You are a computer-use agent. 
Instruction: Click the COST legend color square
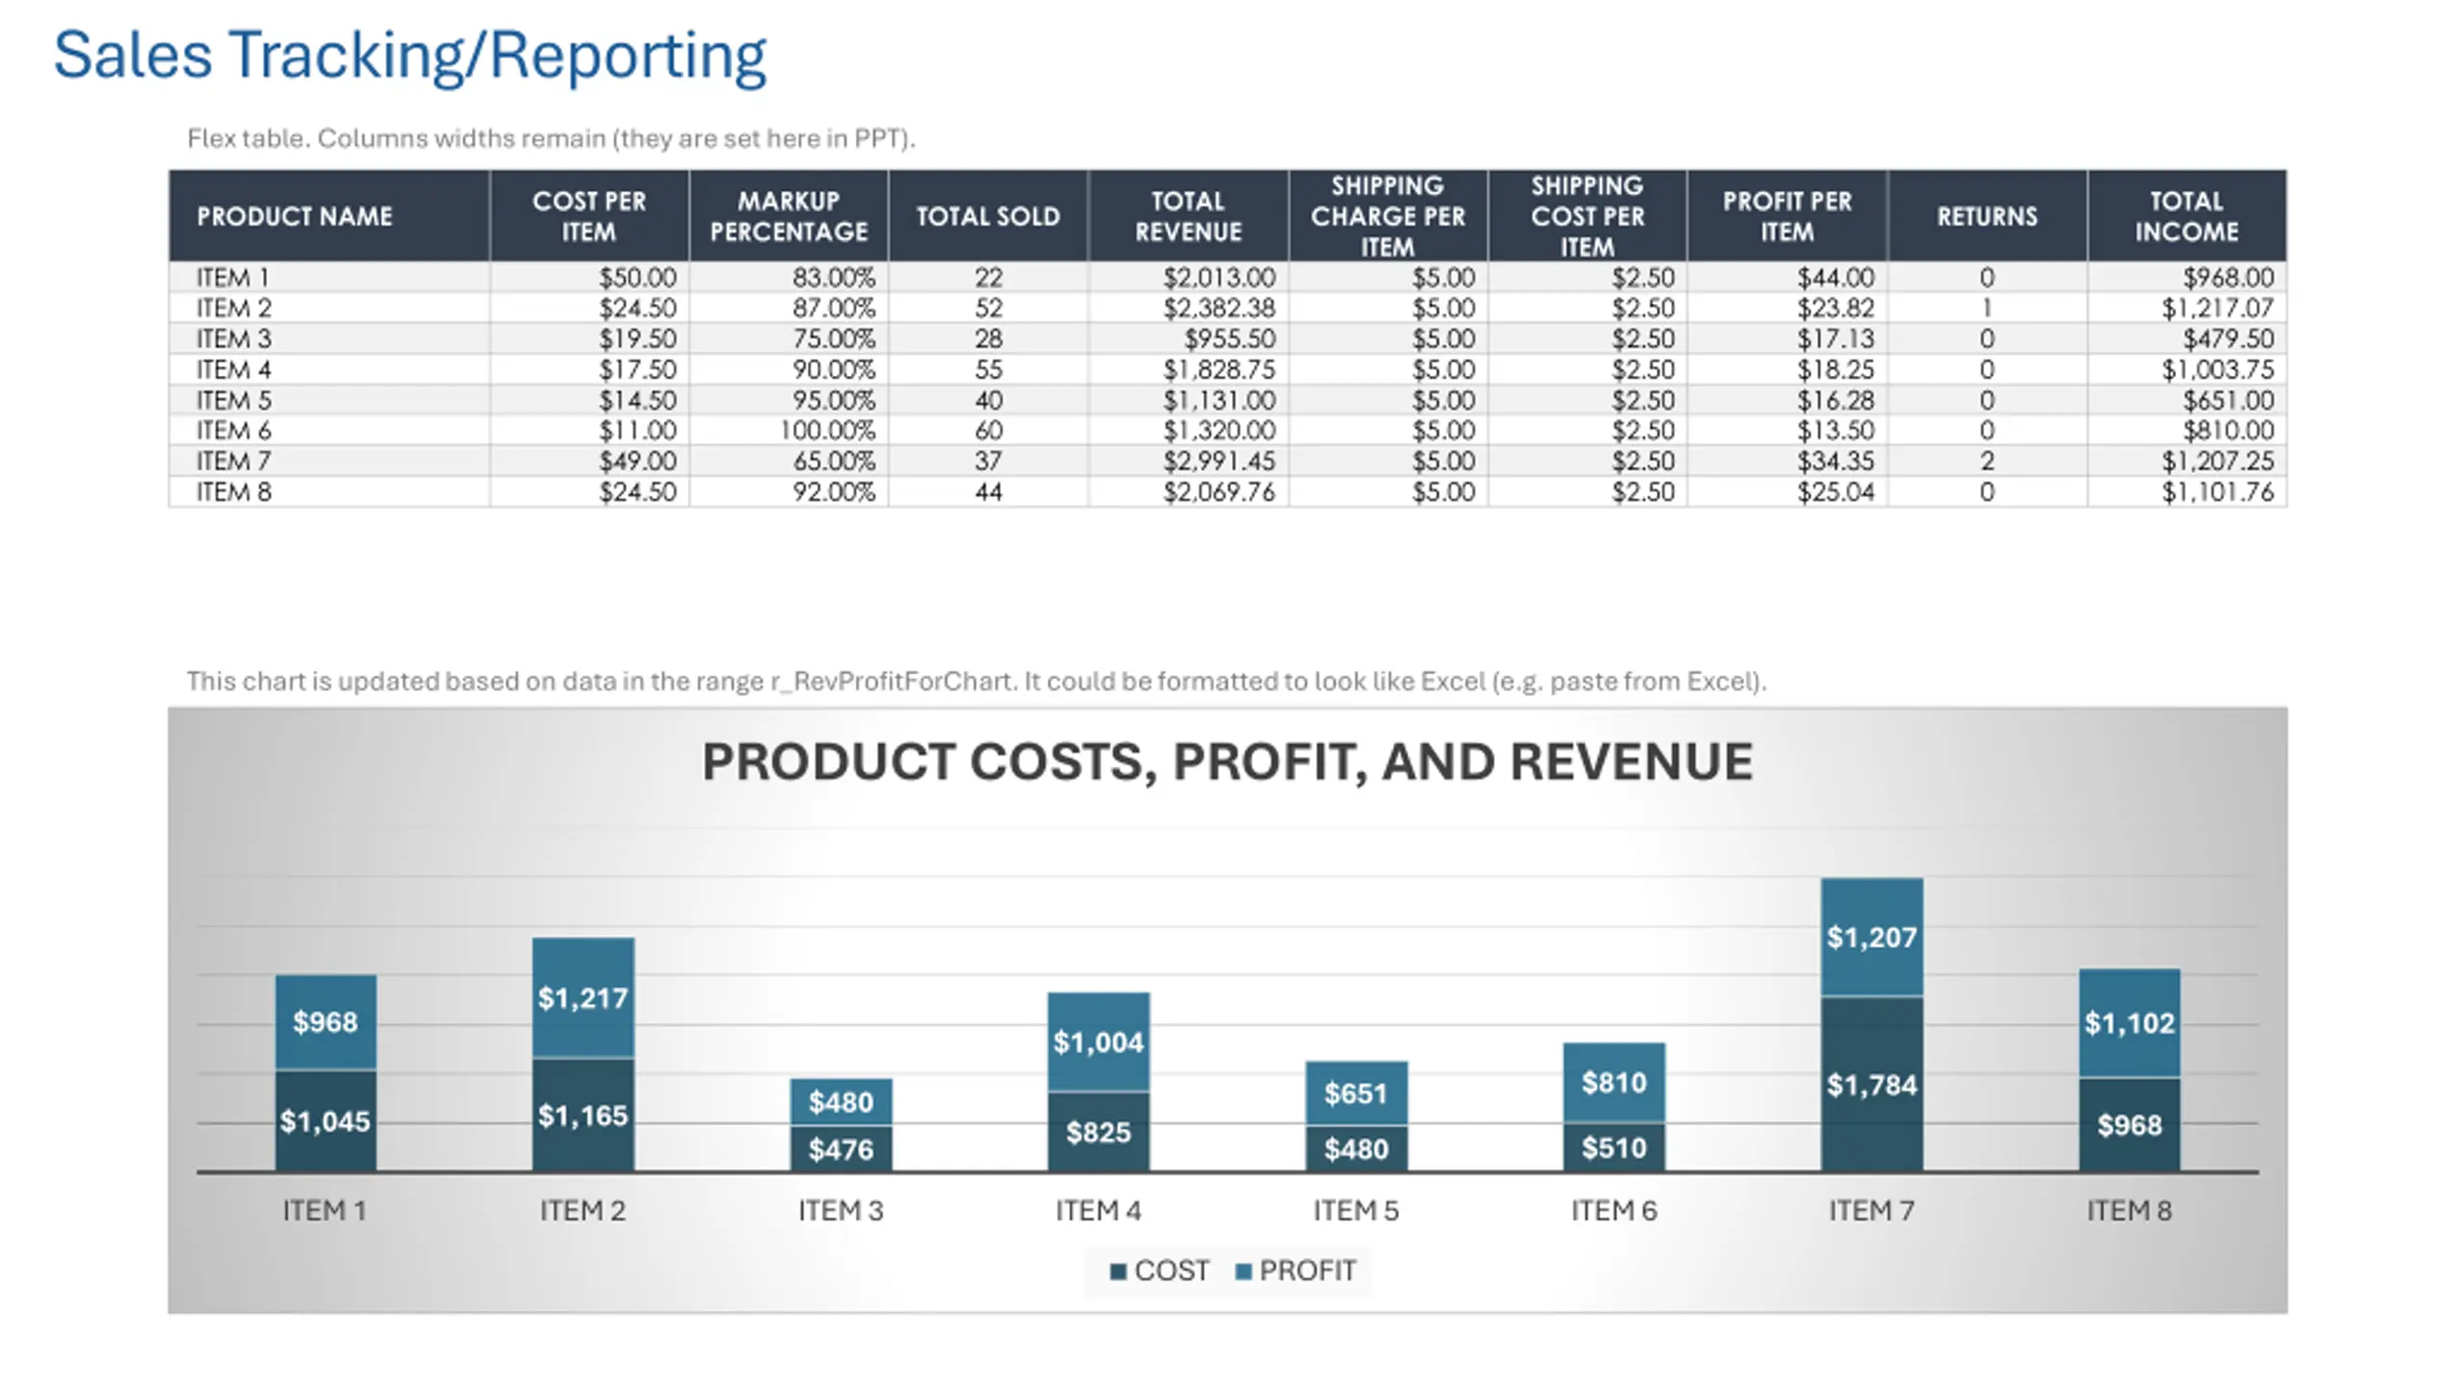(1117, 1272)
